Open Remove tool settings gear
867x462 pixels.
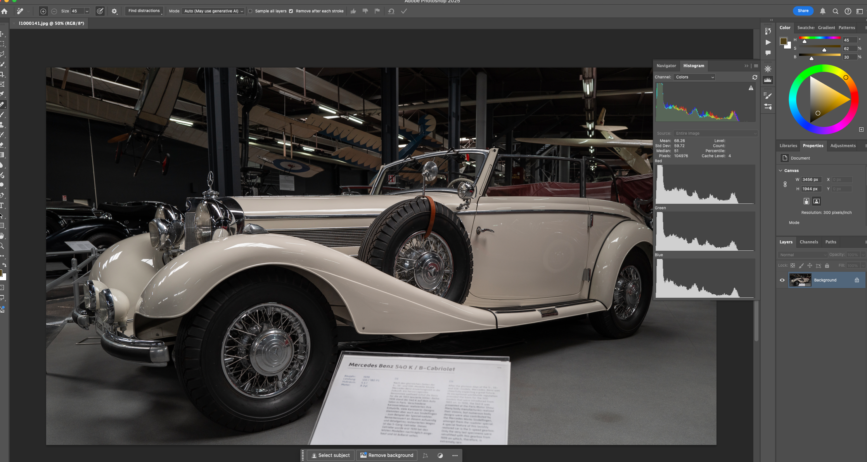(114, 11)
